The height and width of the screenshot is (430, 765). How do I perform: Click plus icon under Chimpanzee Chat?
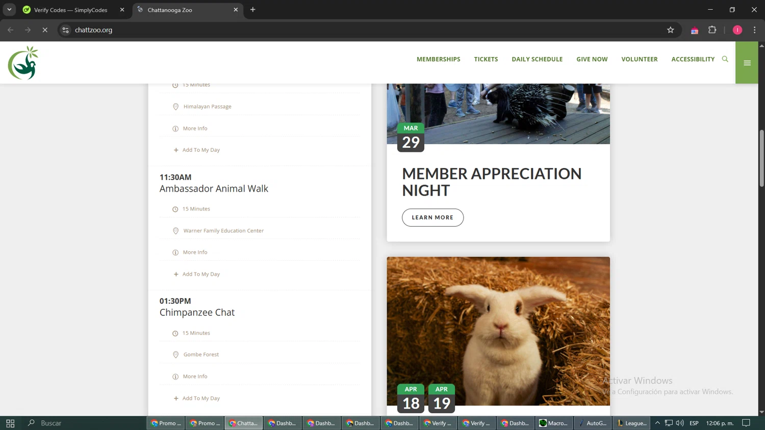click(176, 398)
